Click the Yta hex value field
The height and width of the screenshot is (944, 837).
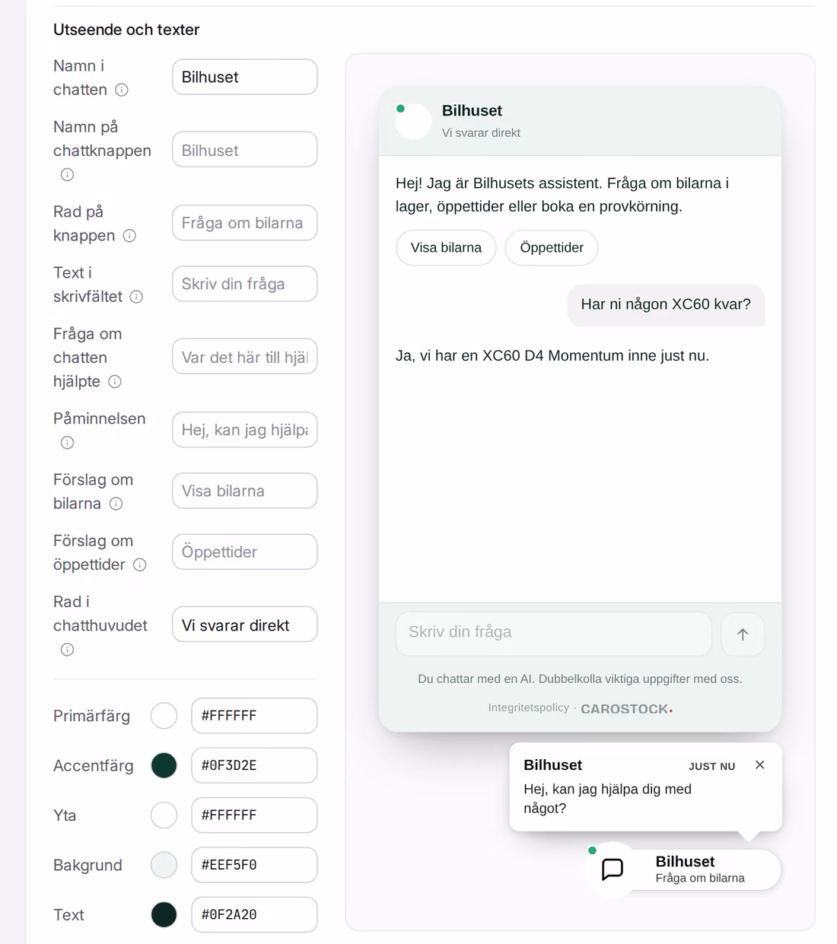tap(254, 815)
